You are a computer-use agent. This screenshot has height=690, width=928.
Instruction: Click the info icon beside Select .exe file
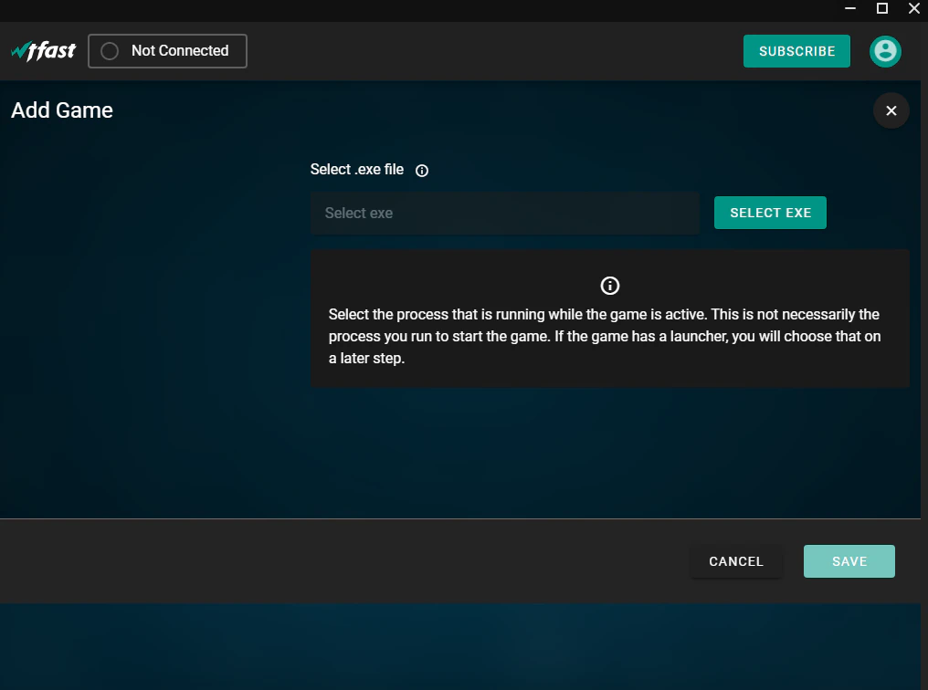click(x=421, y=170)
